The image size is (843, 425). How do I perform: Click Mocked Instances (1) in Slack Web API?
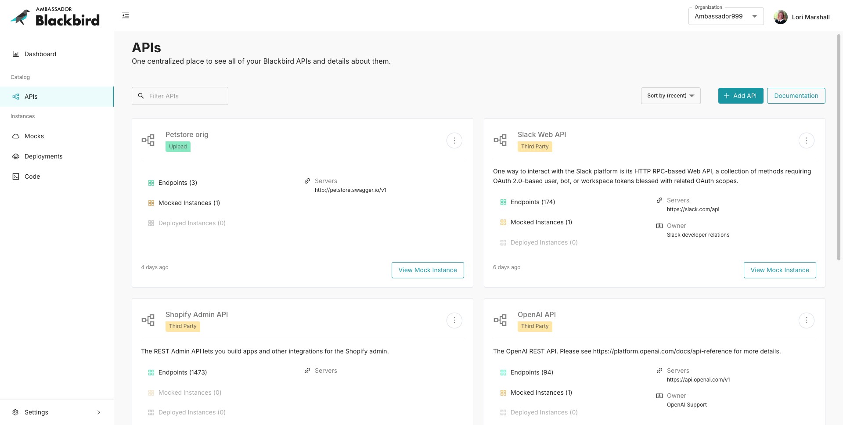pyautogui.click(x=541, y=222)
